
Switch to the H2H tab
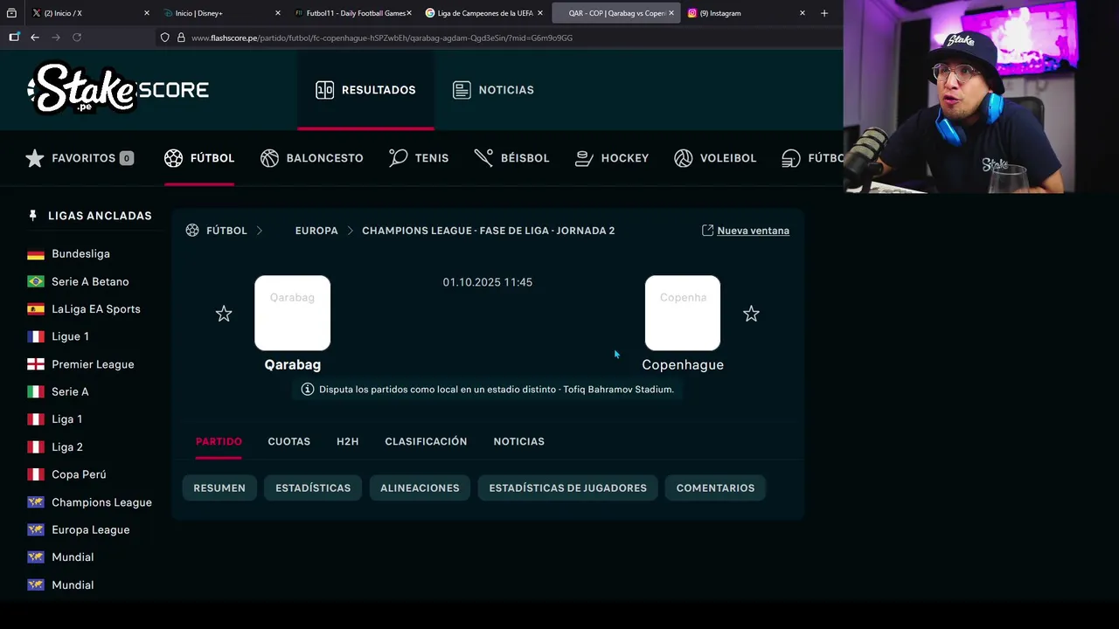pyautogui.click(x=347, y=441)
